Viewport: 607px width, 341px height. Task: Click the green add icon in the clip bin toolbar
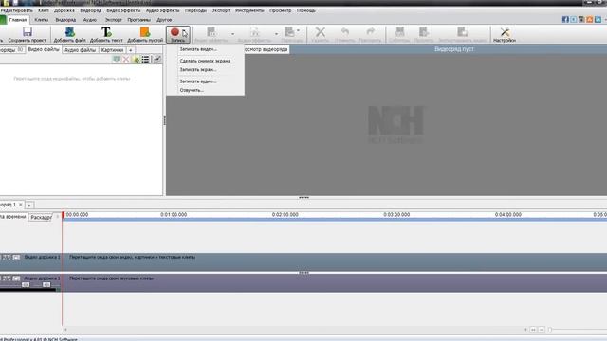pos(136,59)
